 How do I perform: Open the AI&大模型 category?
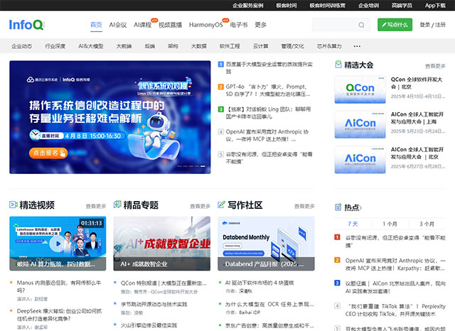point(91,45)
